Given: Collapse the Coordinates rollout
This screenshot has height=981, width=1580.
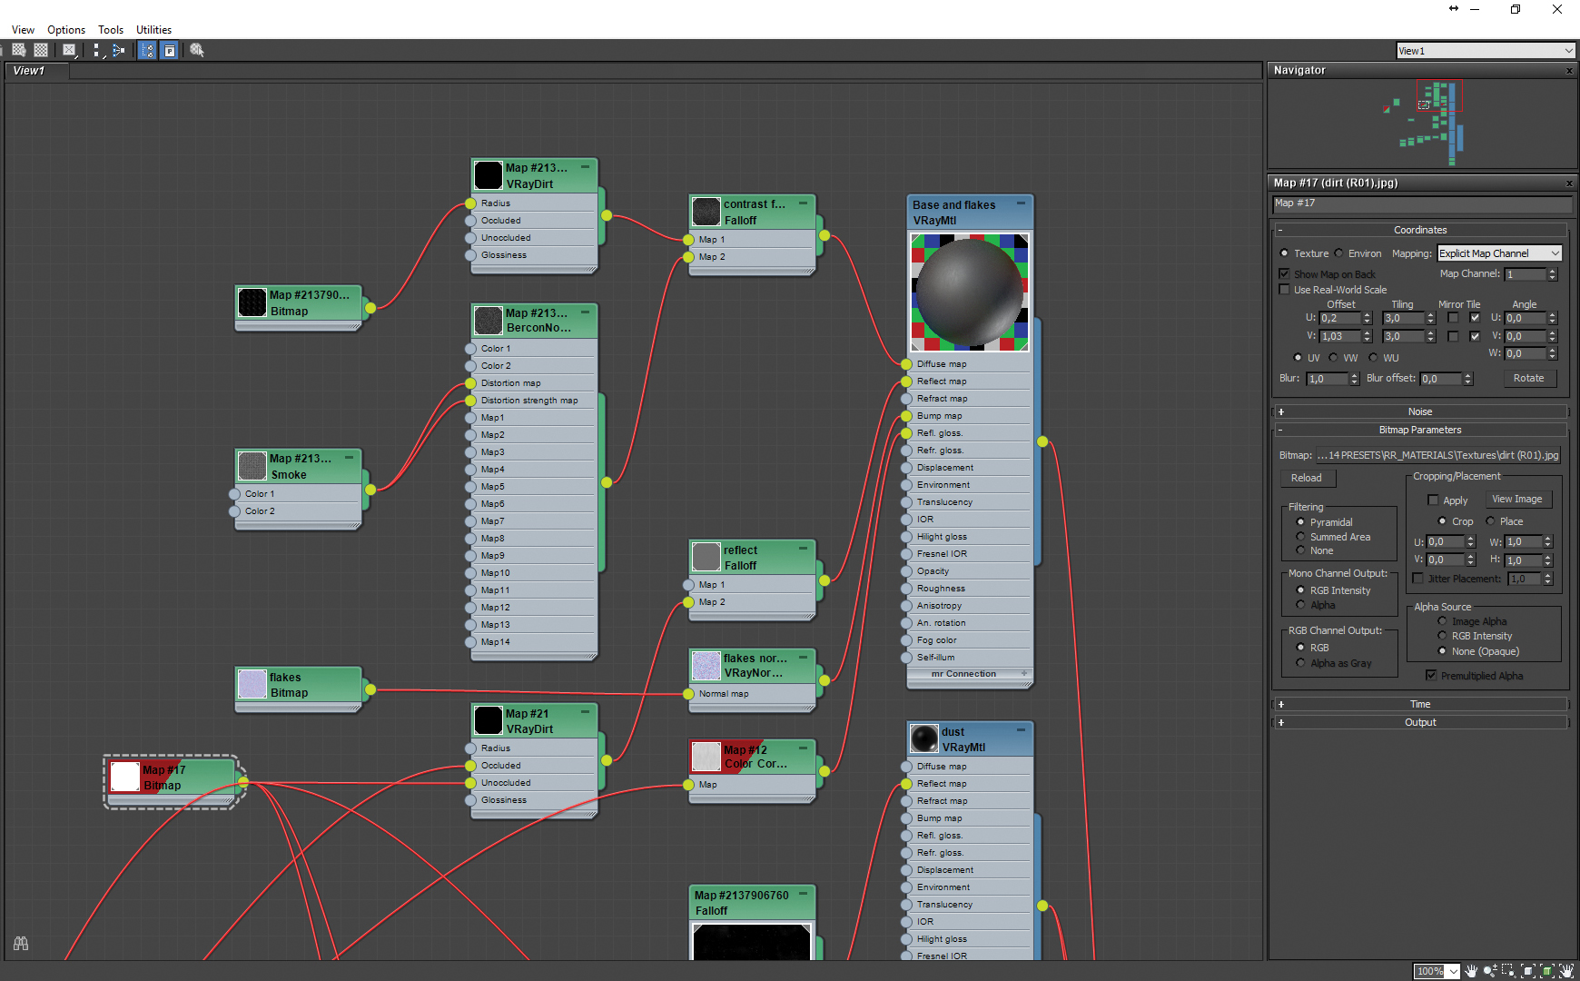Looking at the screenshot, I should coord(1420,230).
